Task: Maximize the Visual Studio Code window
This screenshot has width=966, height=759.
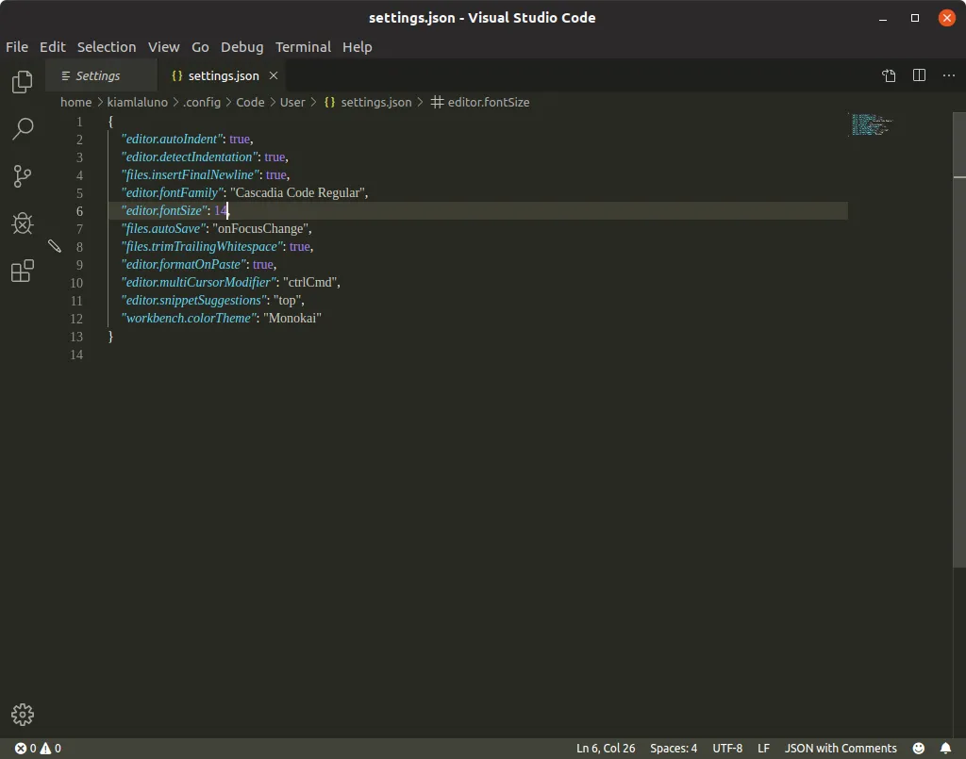Action: 915,18
